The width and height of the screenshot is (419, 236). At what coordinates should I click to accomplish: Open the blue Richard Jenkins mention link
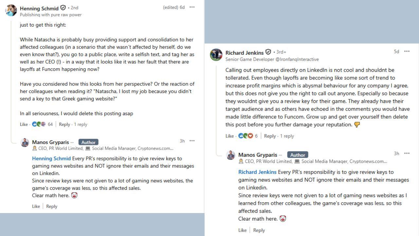pos(257,172)
